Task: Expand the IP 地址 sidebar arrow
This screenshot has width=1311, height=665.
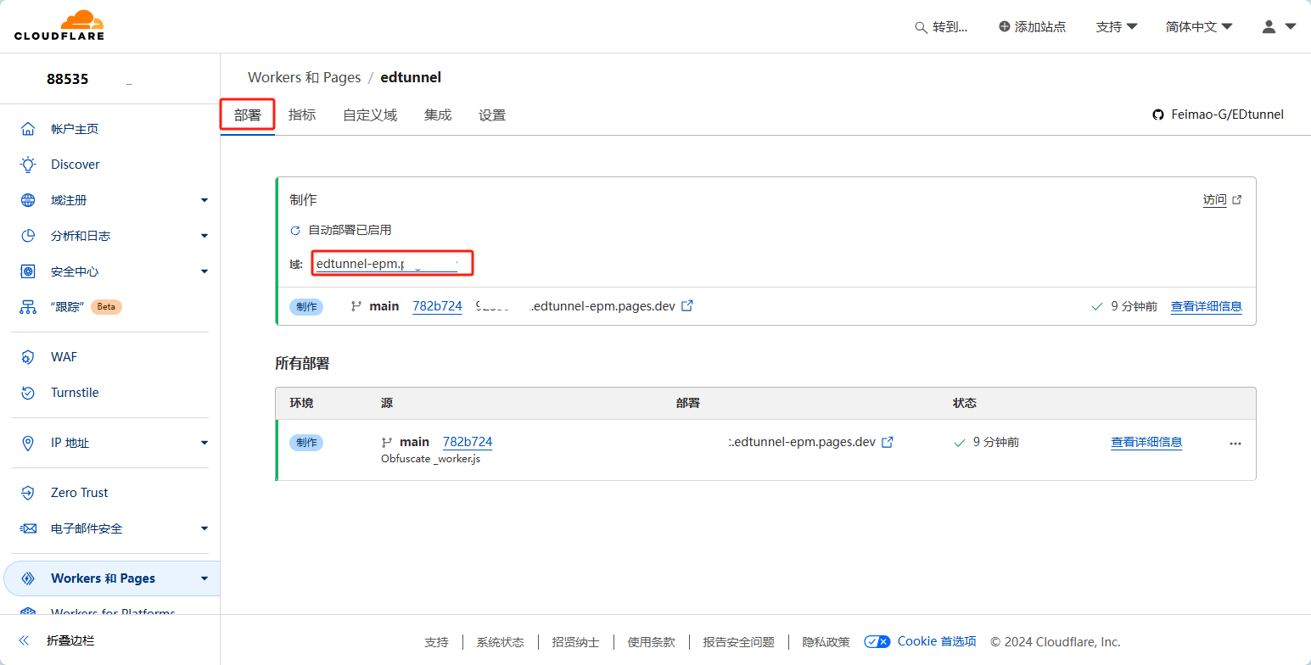Action: [204, 443]
